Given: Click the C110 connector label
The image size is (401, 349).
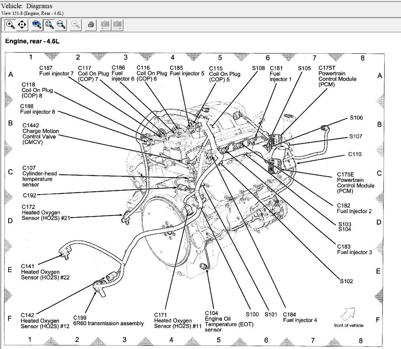Looking at the screenshot, I should pyautogui.click(x=355, y=154).
